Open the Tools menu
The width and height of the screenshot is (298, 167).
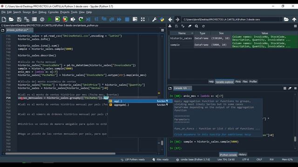point(74,12)
